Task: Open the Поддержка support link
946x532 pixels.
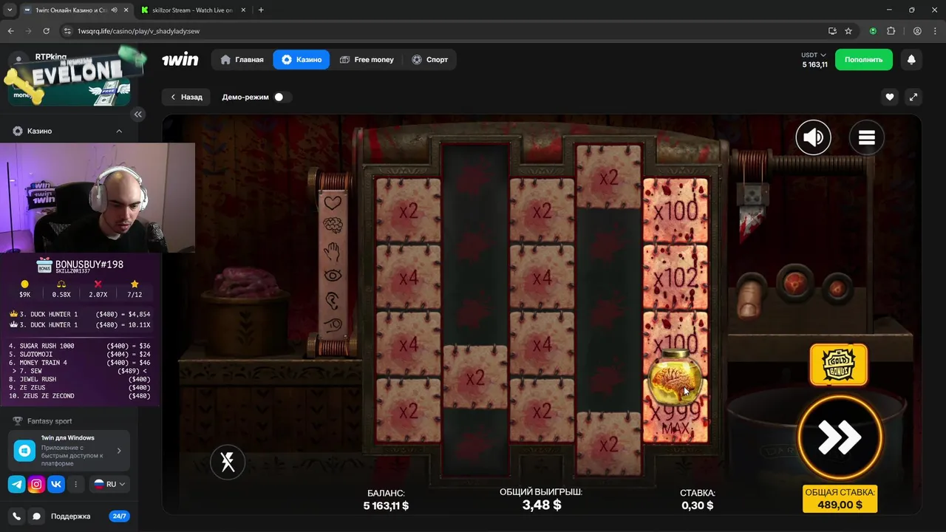Action: [x=70, y=516]
